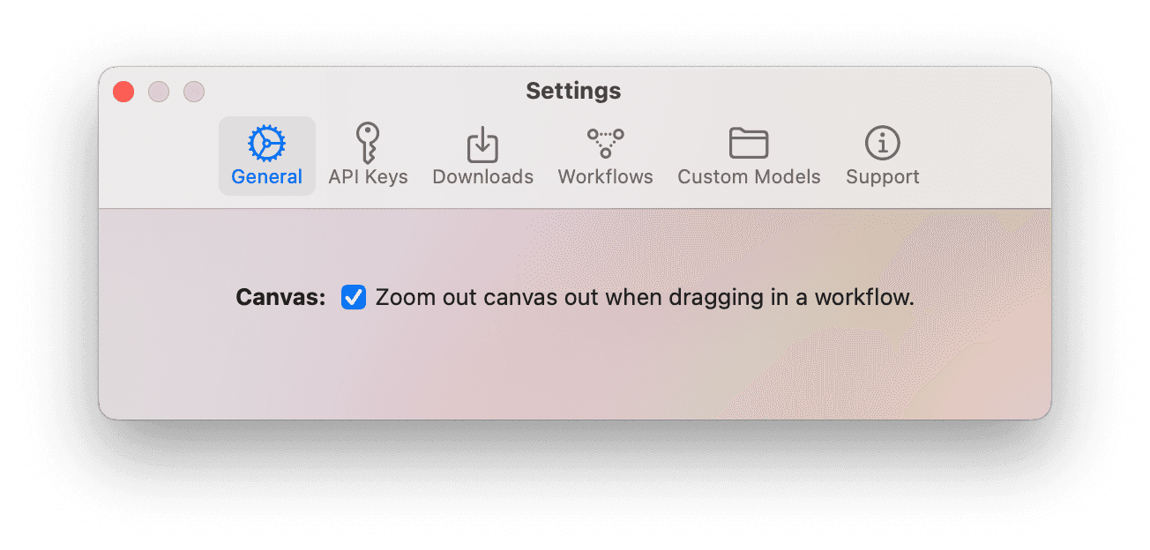Select the Downloads tray-arrow icon
1150x550 pixels.
[482, 144]
